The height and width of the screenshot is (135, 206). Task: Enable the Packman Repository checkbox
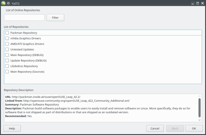click(7, 33)
